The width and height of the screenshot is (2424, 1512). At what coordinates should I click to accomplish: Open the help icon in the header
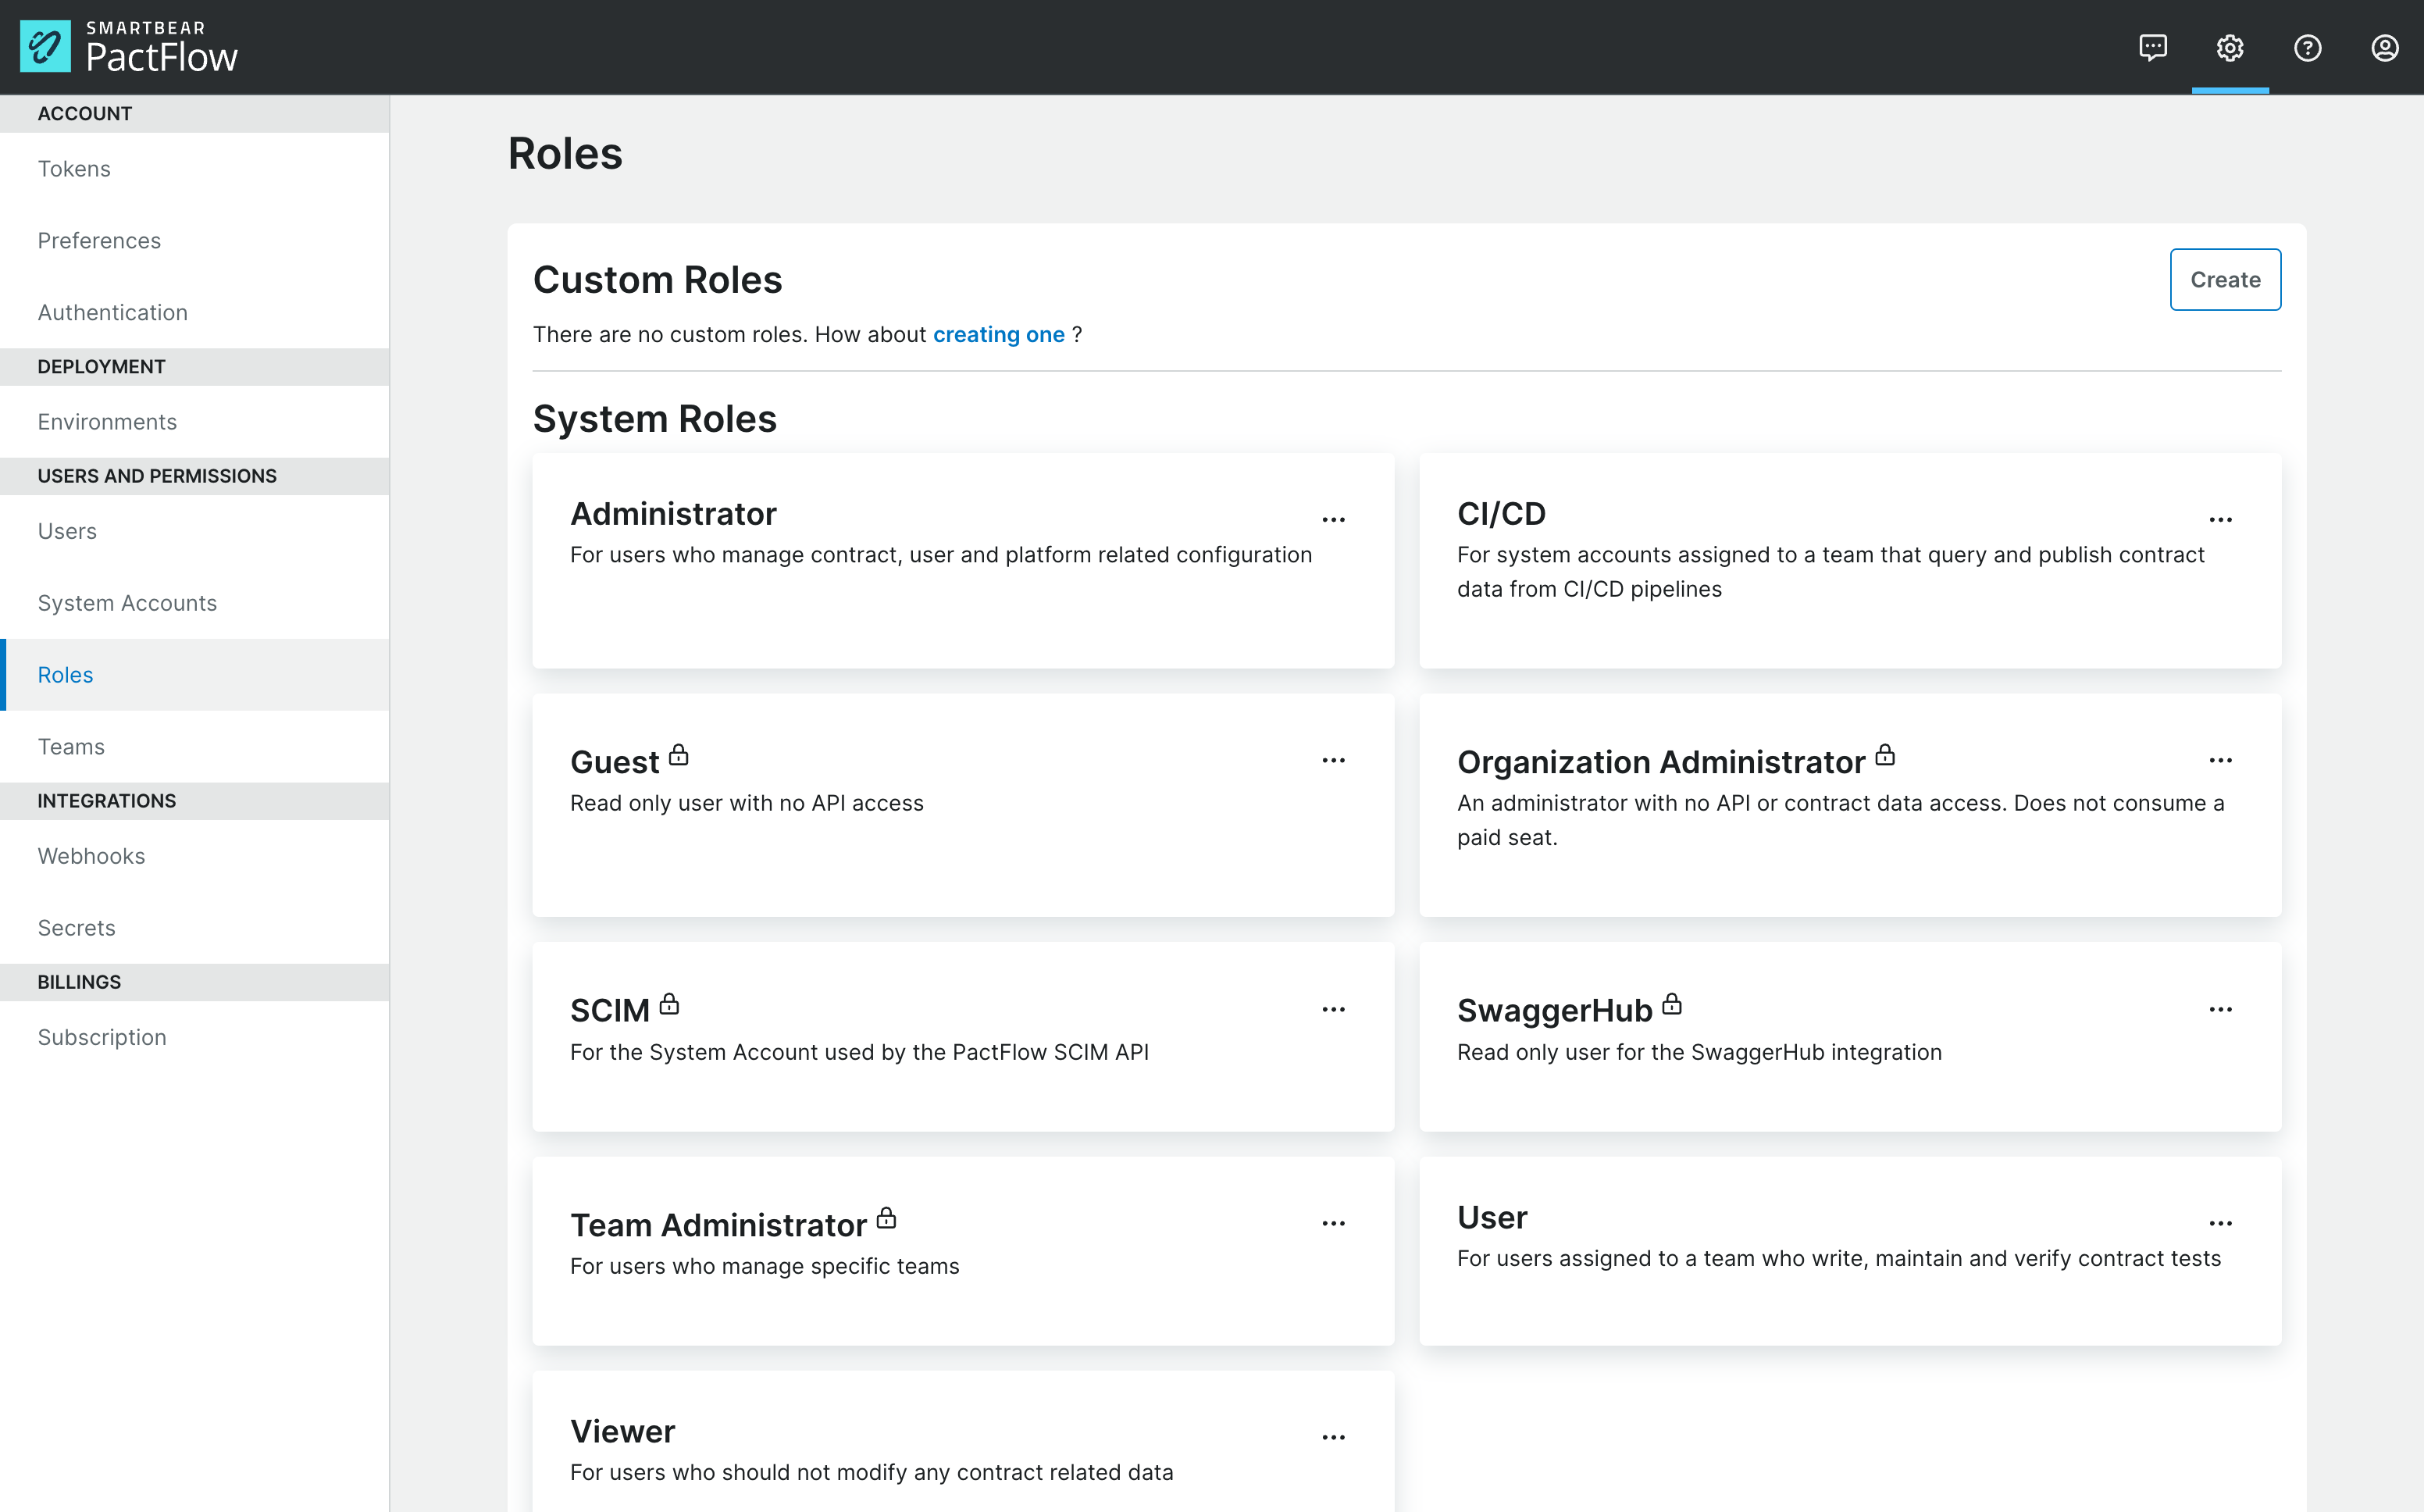2307,47
